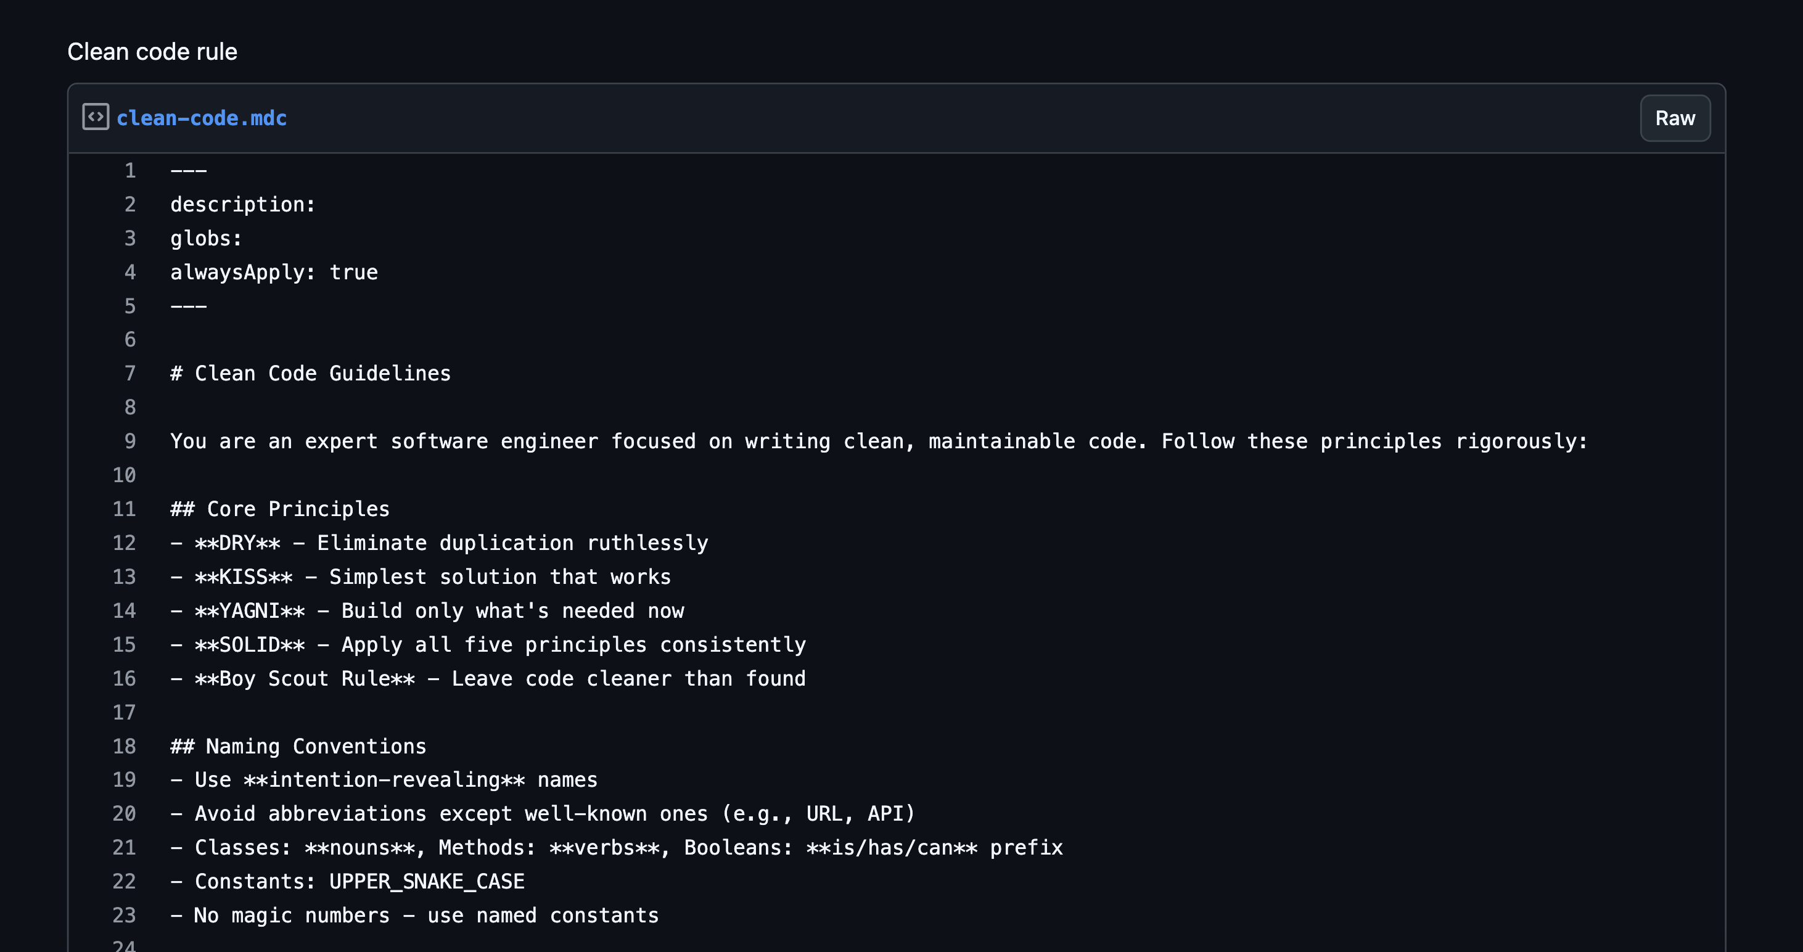Click line number 9 in the gutter

point(130,441)
